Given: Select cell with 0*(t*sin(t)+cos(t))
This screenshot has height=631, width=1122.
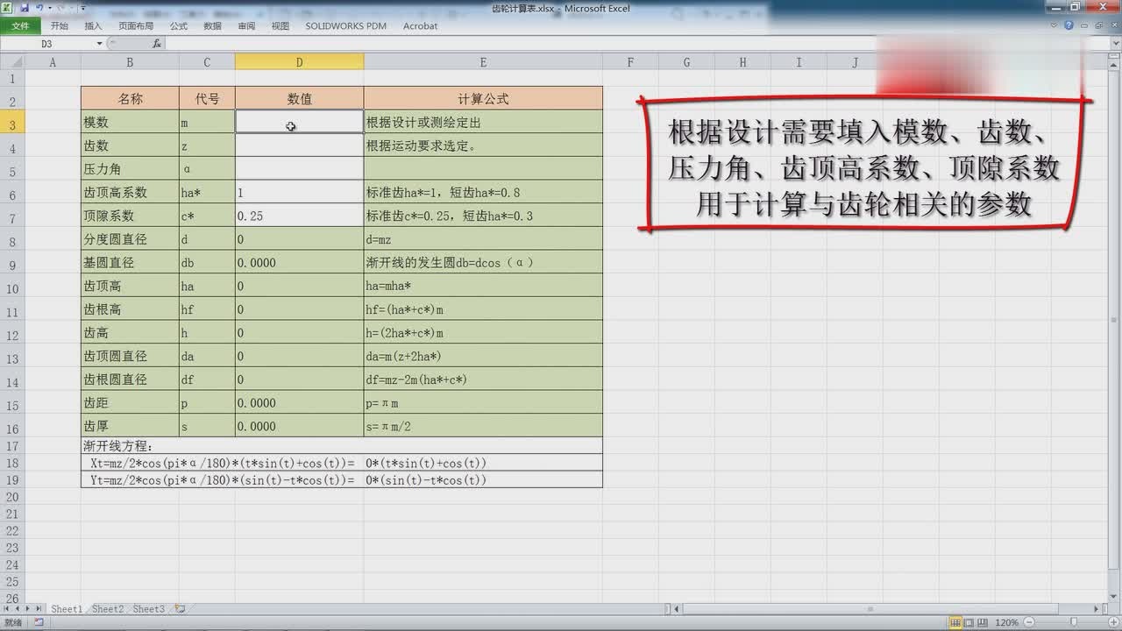Looking at the screenshot, I should [483, 463].
